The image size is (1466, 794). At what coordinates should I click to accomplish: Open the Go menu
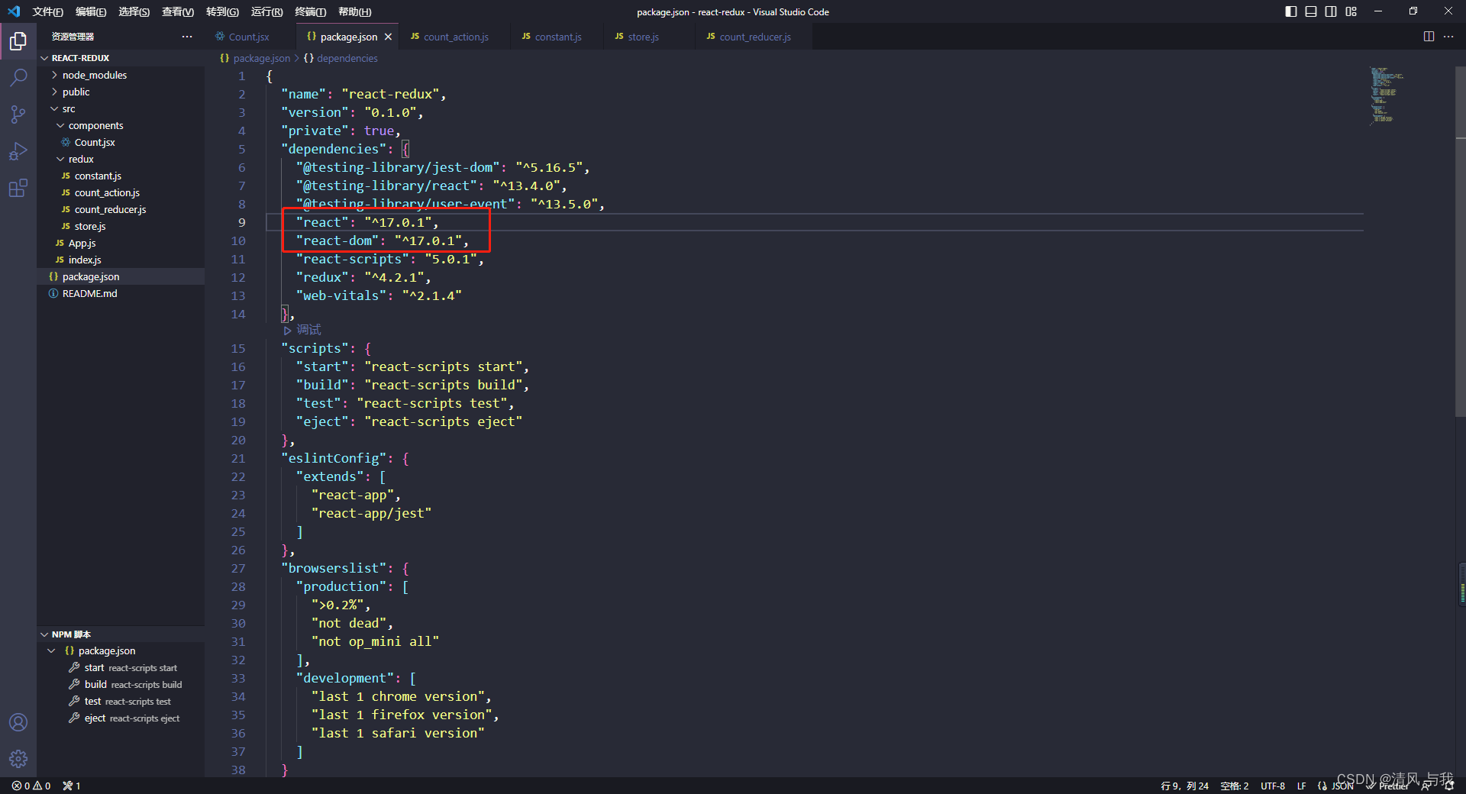[222, 11]
